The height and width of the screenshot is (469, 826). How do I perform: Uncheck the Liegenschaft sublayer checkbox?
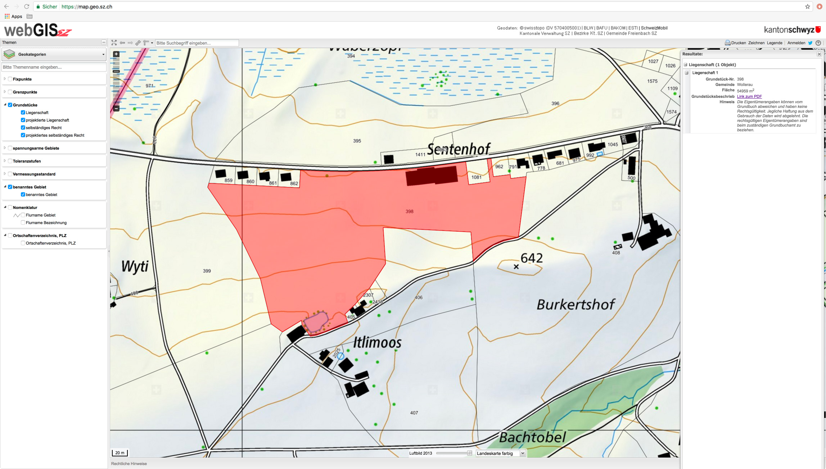click(23, 113)
